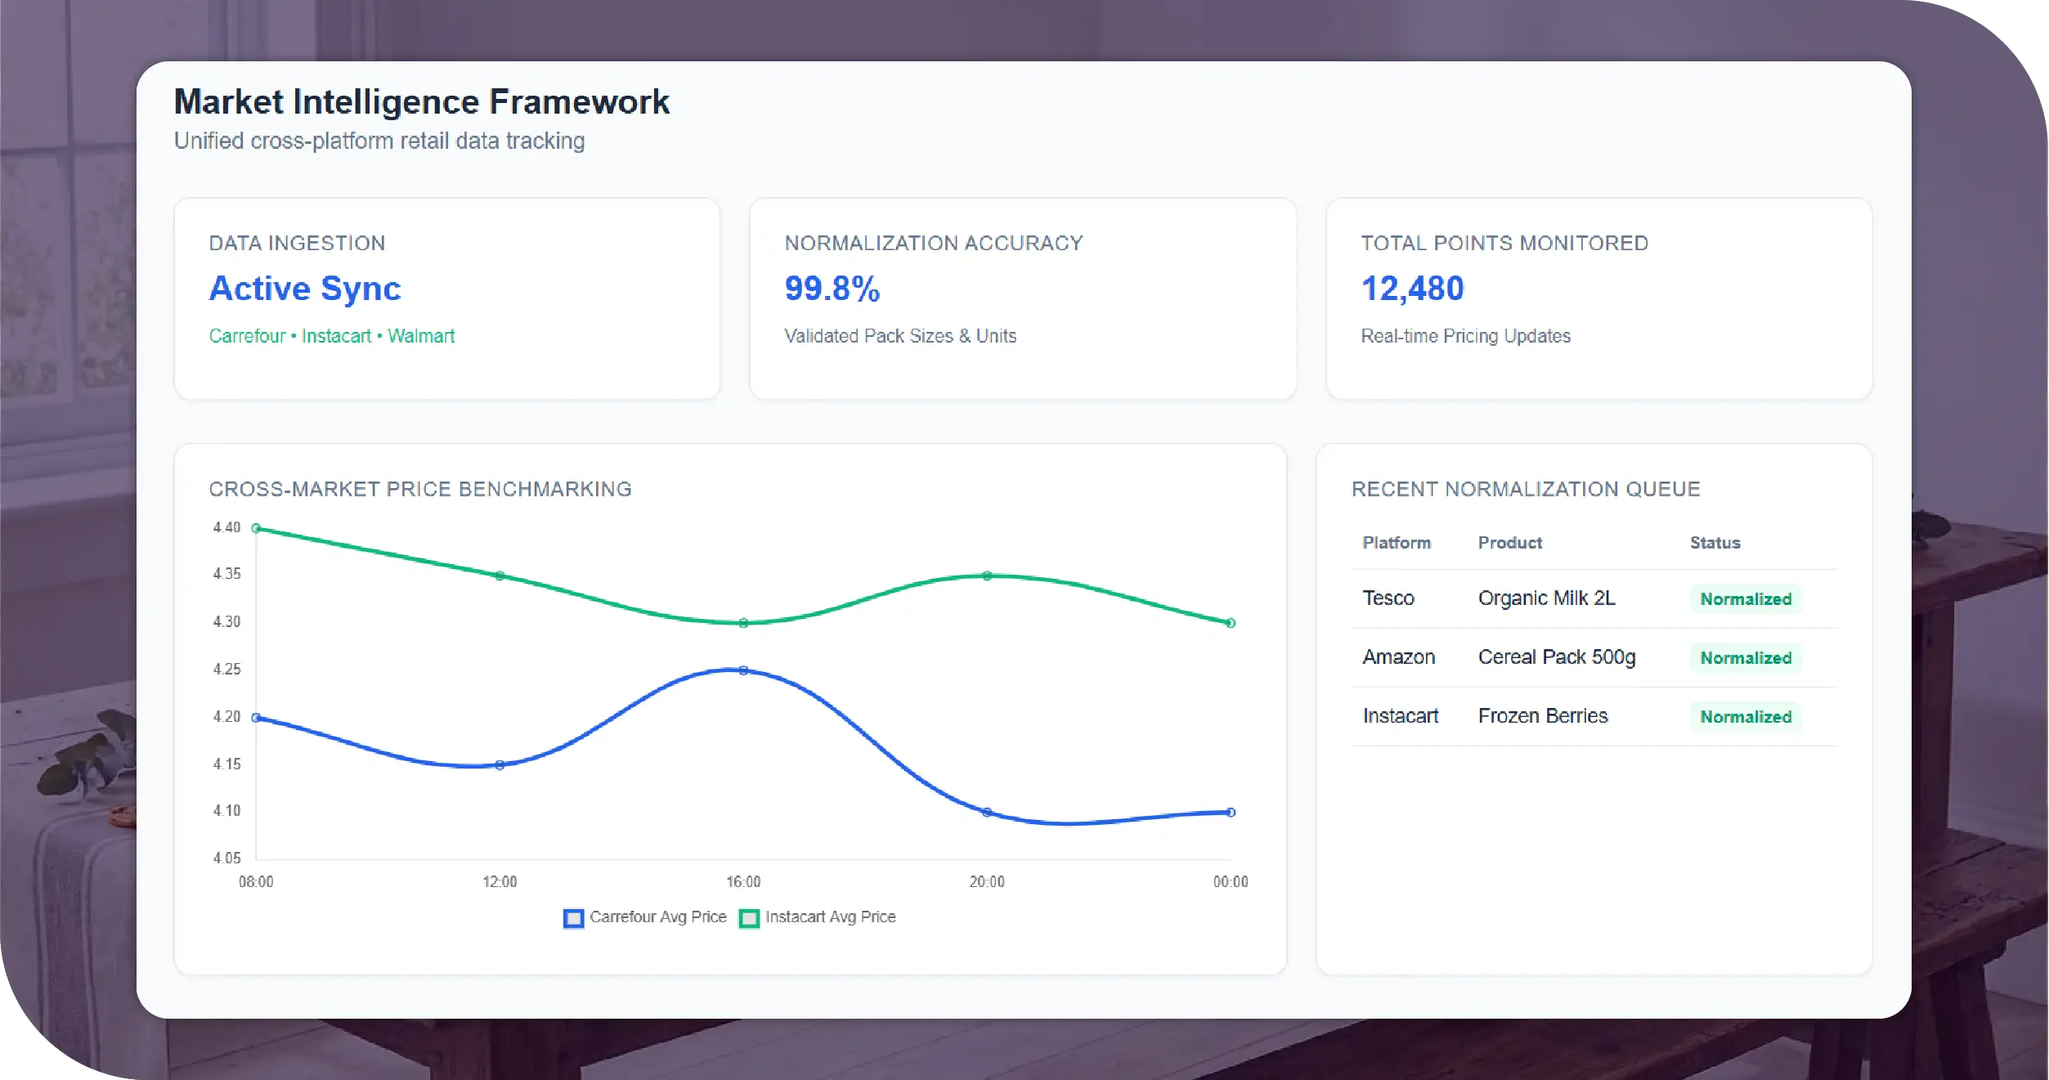Toggle Instacart Avg Price legend swatch

pyautogui.click(x=749, y=918)
